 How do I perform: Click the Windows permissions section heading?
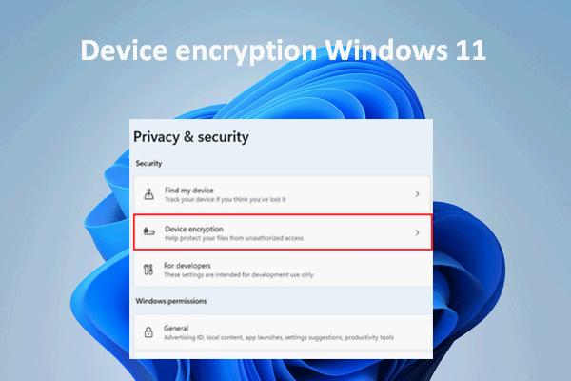click(x=171, y=301)
